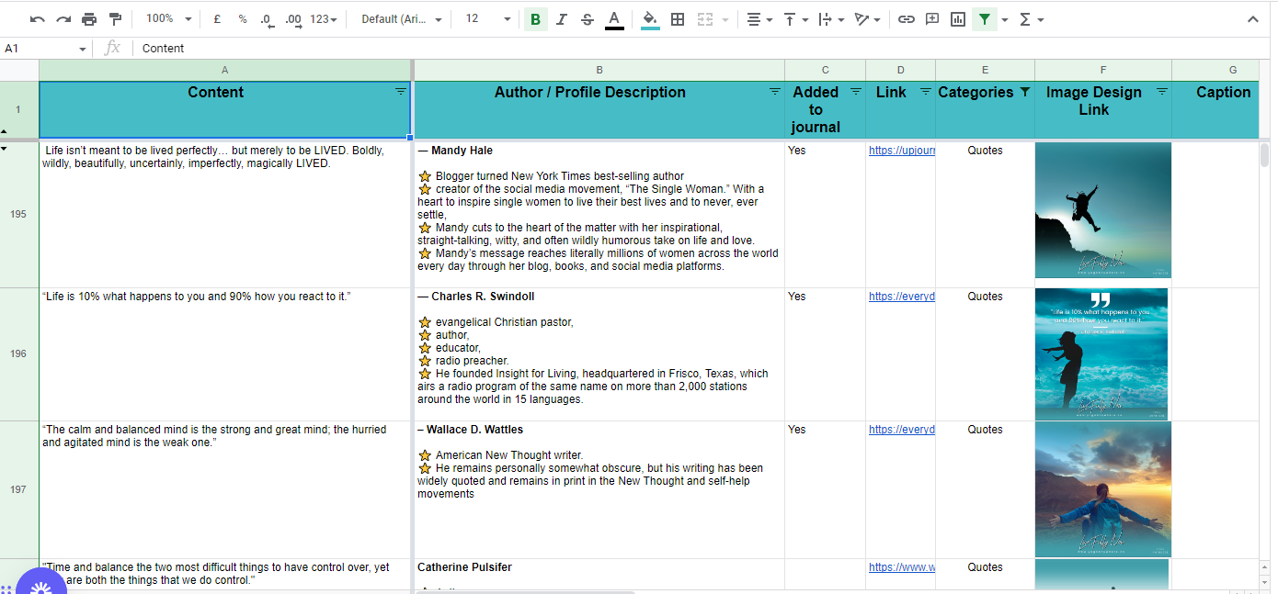Click the merge cells icon
1278x594 pixels.
point(705,19)
